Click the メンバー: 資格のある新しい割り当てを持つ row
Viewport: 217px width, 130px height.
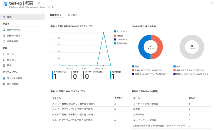coord(90,104)
